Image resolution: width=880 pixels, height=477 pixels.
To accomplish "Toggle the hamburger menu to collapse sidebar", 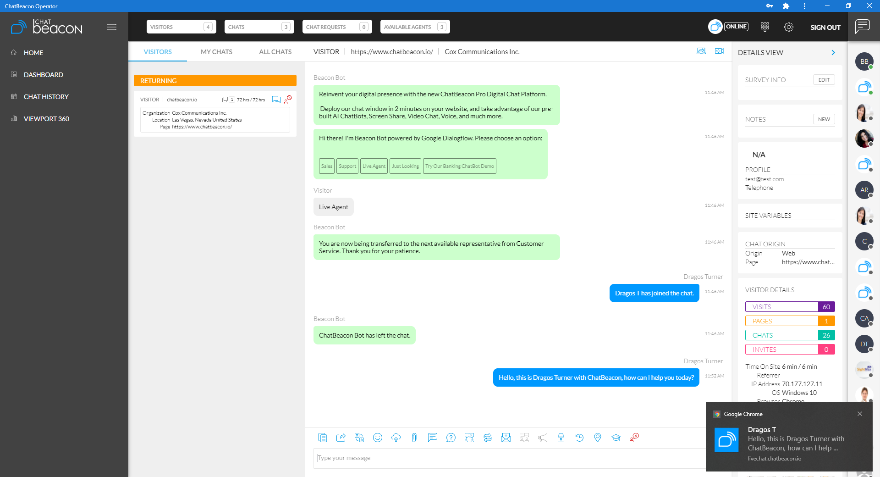I will coord(112,27).
